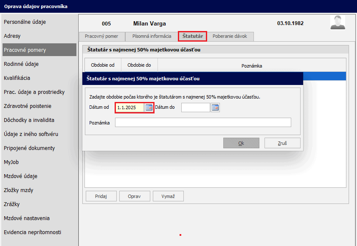357x246 pixels.
Task: Switch to the Pracovný pomer tab
Action: pos(101,37)
